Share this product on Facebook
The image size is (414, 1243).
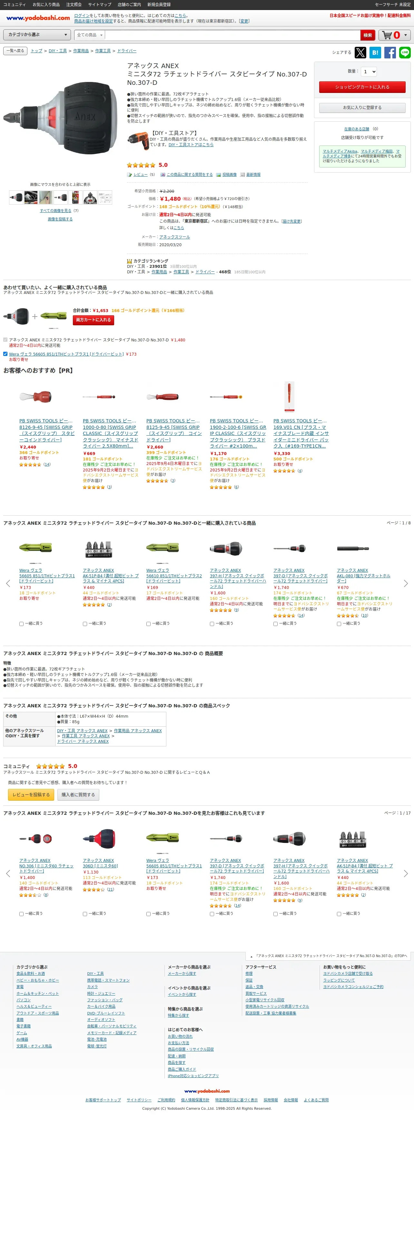click(390, 52)
